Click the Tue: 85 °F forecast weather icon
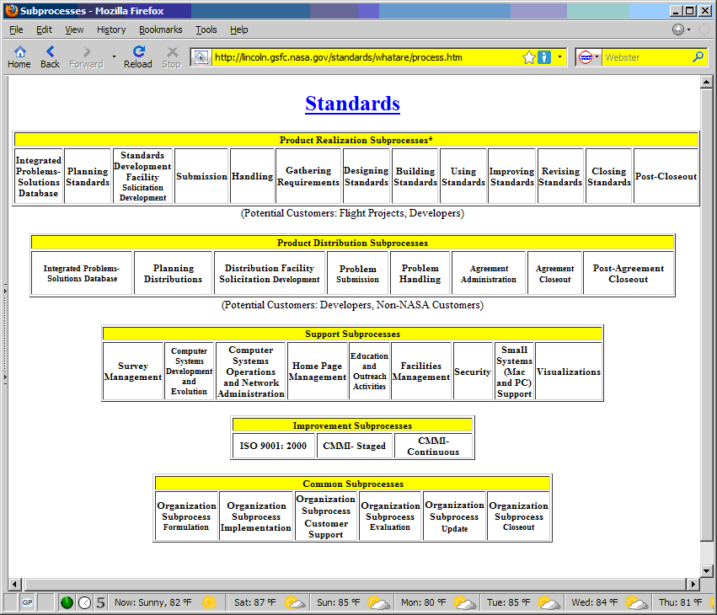This screenshot has width=717, height=615. (548, 602)
